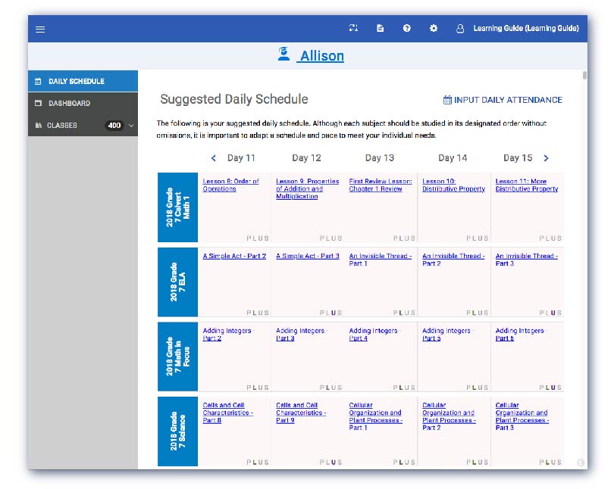The image size is (614, 489).
Task: Click Input Daily Attendance
Action: click(x=508, y=100)
